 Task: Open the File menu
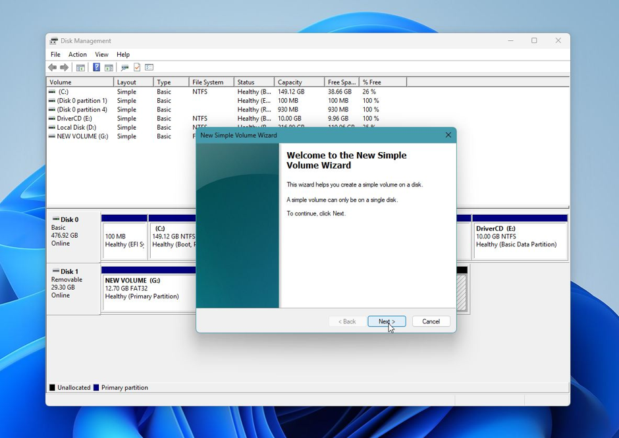[55, 55]
